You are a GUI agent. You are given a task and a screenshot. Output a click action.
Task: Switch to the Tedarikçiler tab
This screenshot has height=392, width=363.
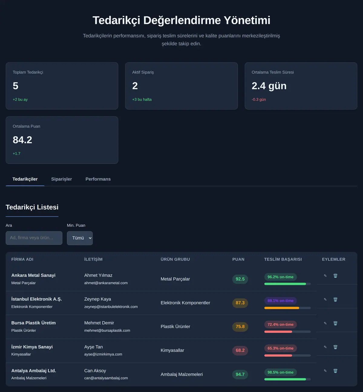(x=25, y=179)
